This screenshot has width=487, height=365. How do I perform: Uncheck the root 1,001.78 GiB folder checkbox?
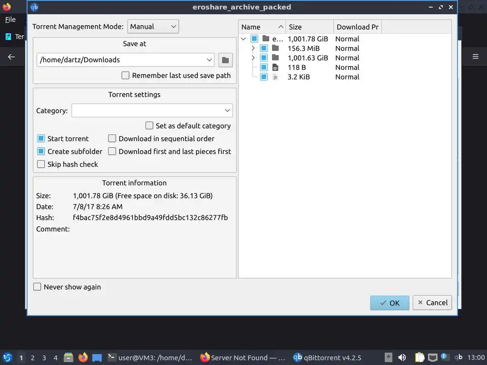point(254,39)
